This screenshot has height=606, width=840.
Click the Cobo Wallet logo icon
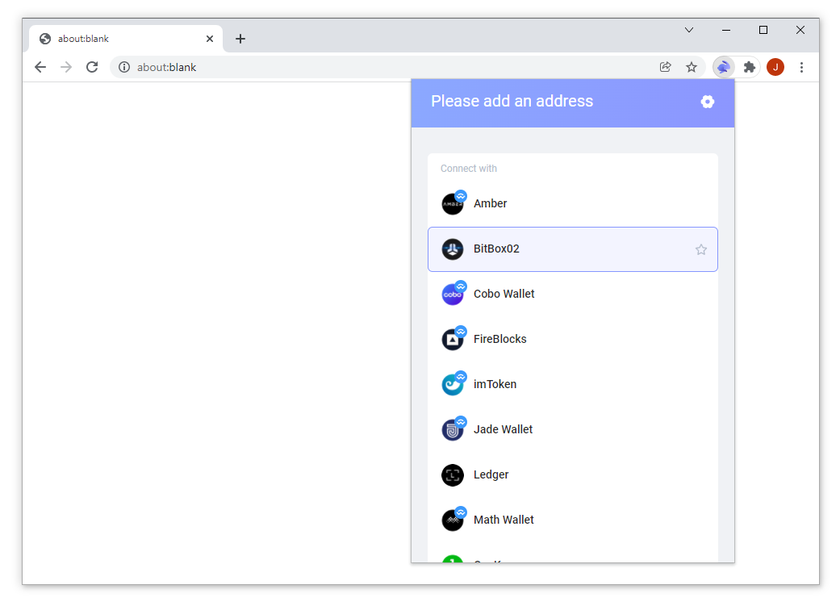pyautogui.click(x=453, y=295)
